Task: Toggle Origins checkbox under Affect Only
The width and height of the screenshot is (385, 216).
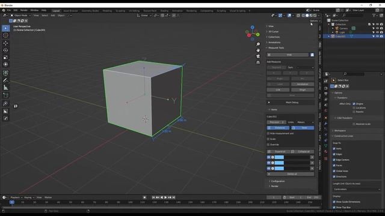Action: point(354,104)
